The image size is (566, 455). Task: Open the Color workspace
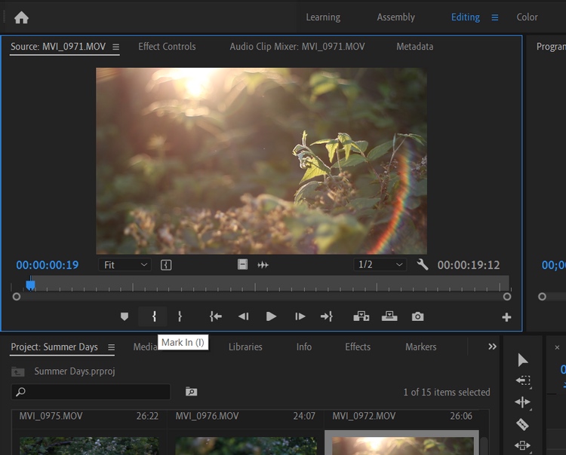[x=527, y=17]
